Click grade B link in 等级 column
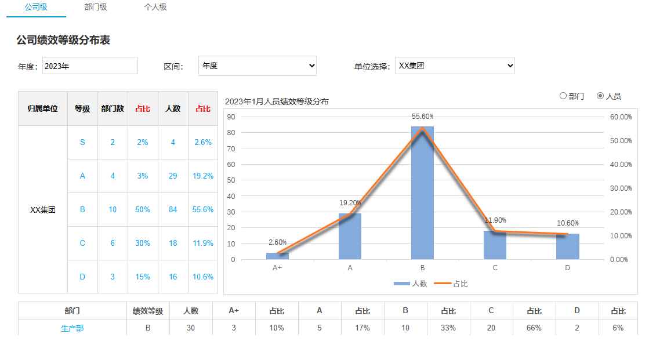This screenshot has height=345, width=649. click(x=82, y=209)
